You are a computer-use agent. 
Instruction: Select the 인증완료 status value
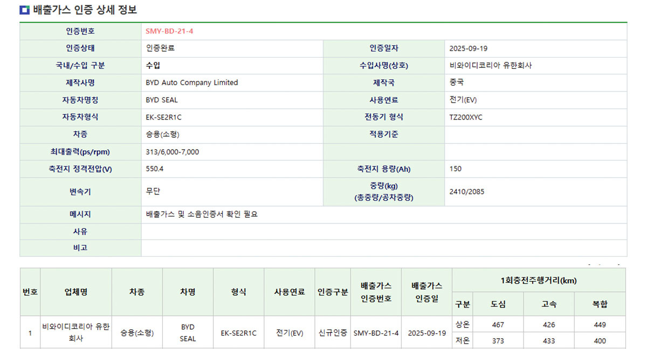(x=160, y=48)
